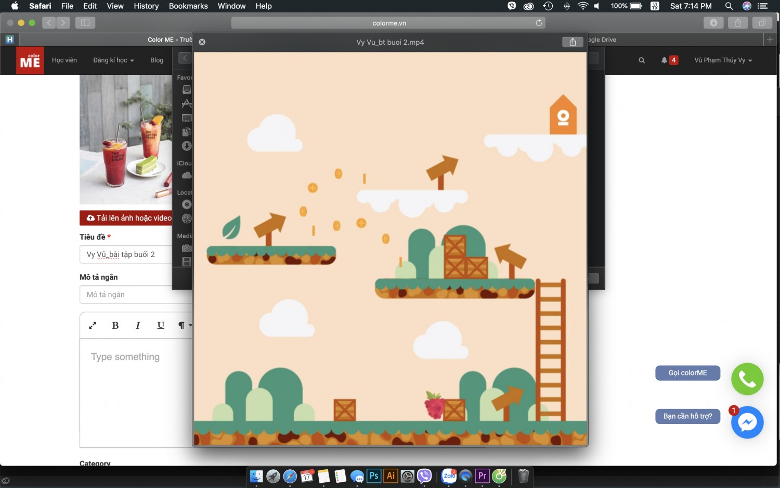The height and width of the screenshot is (488, 780).
Task: Open the Blog link
Action: pos(157,60)
